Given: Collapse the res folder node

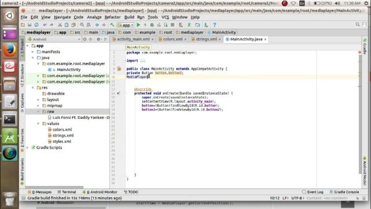Looking at the screenshot, I should pos(33,88).
